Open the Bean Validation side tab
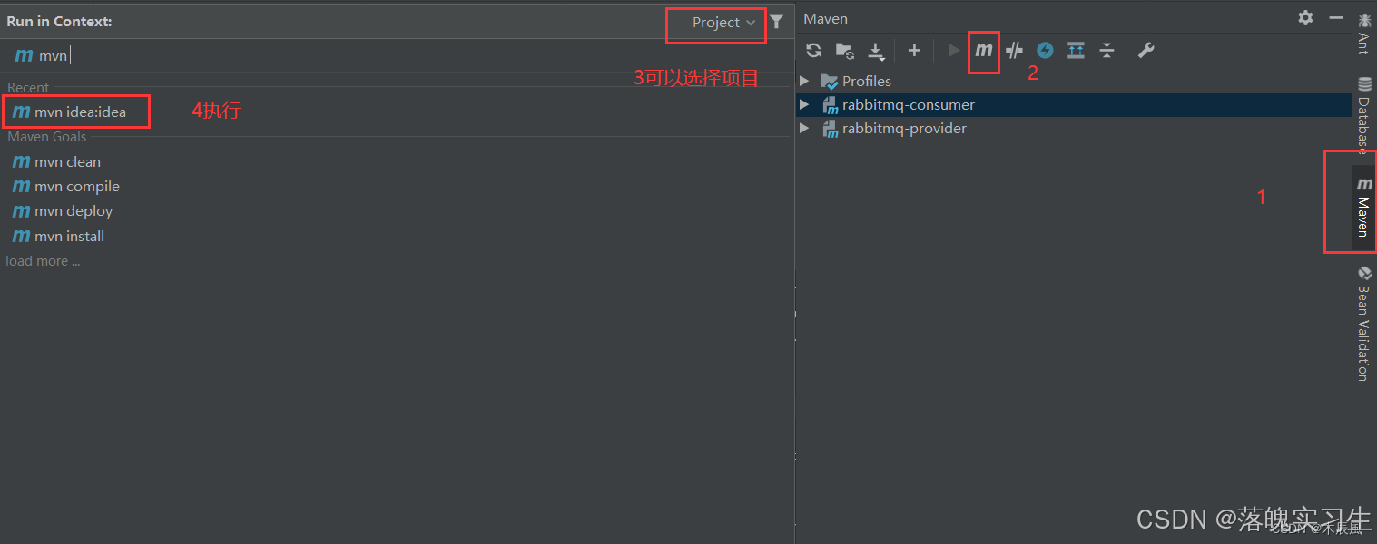This screenshot has height=544, width=1377. coord(1363,324)
